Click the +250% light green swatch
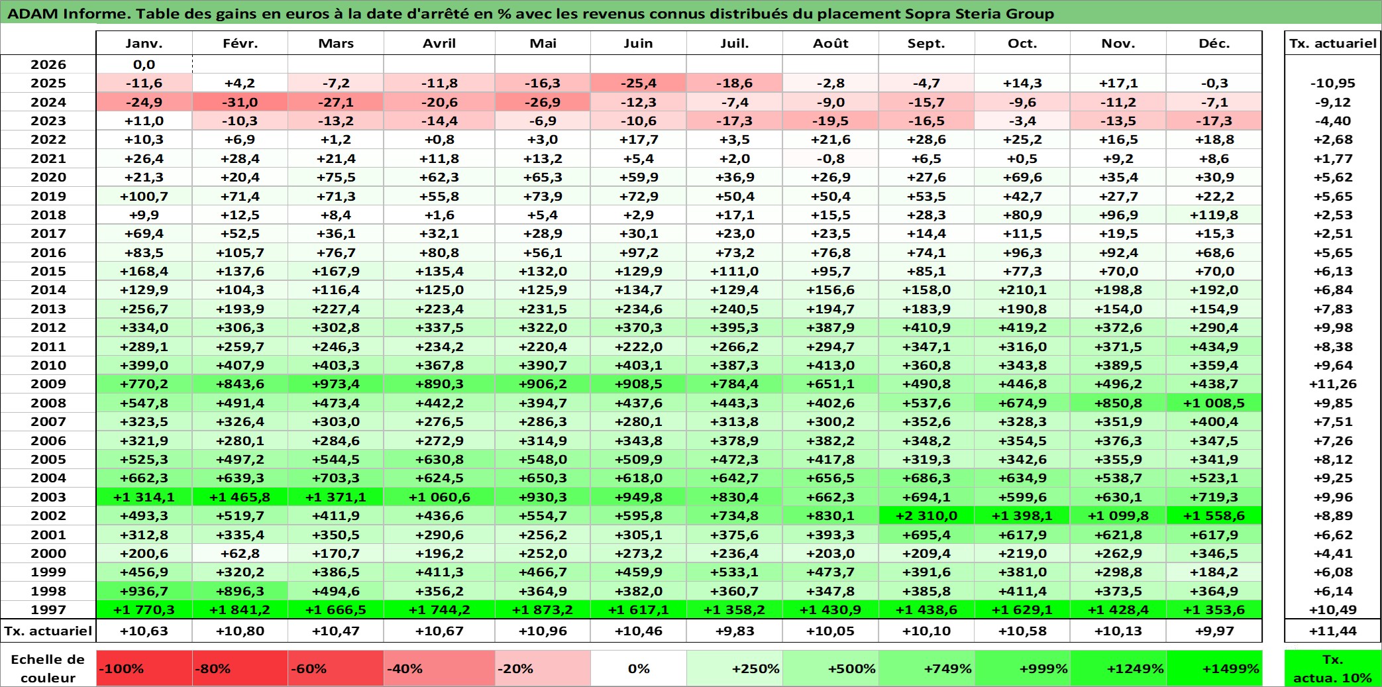1382x687 pixels. (x=735, y=668)
